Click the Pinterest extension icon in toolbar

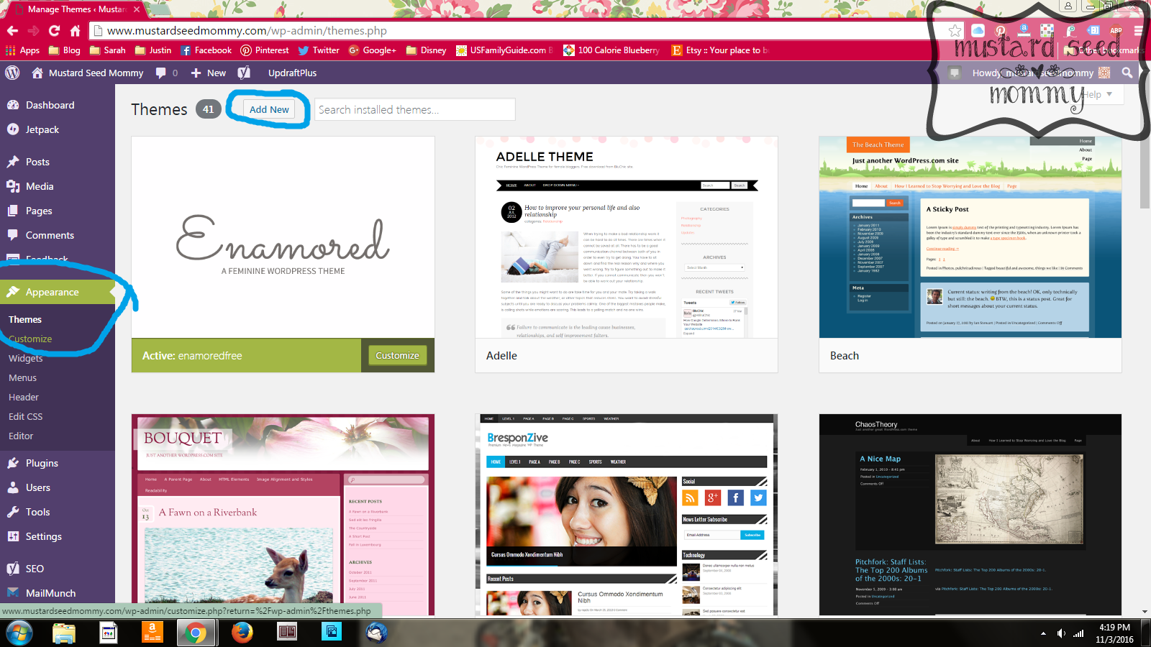[x=1001, y=30]
